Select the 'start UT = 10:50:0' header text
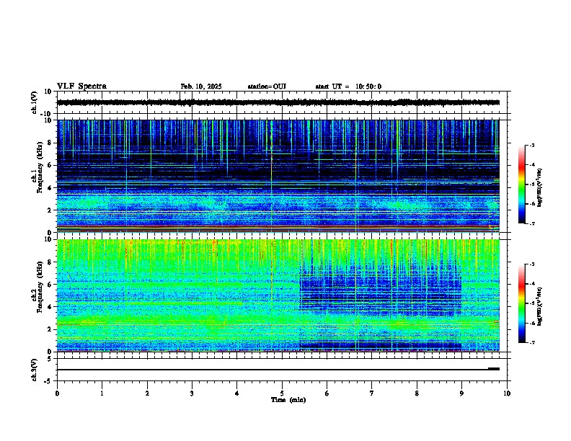Image resolution: width=571 pixels, height=441 pixels. (x=348, y=86)
